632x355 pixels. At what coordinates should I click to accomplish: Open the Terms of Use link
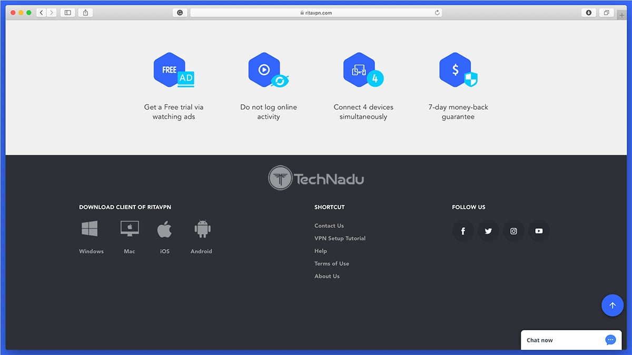[x=332, y=263]
